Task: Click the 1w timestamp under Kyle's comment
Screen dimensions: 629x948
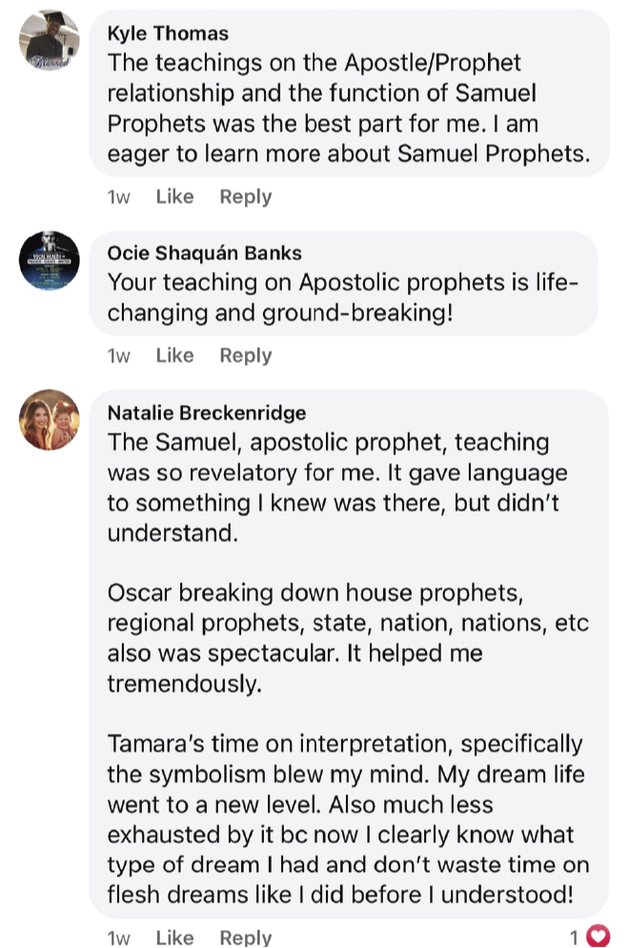Action: pyautogui.click(x=118, y=197)
